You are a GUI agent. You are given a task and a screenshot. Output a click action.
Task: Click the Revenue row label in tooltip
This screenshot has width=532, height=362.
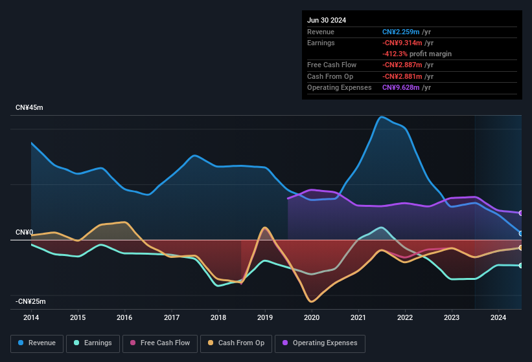point(321,32)
